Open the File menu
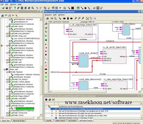Screen dimensions: 143x124 click(x=2, y=4)
